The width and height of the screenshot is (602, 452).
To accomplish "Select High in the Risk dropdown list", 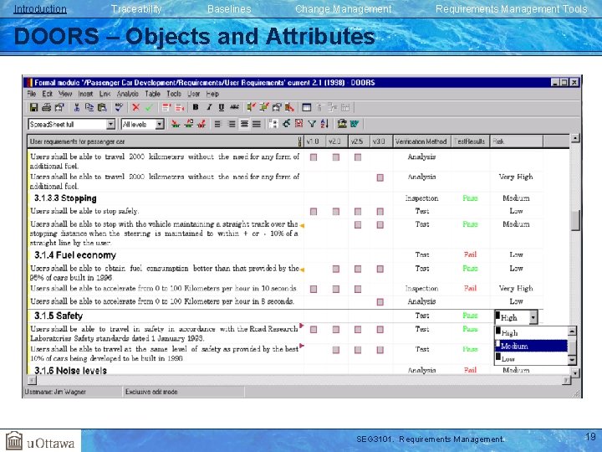I will click(x=532, y=333).
